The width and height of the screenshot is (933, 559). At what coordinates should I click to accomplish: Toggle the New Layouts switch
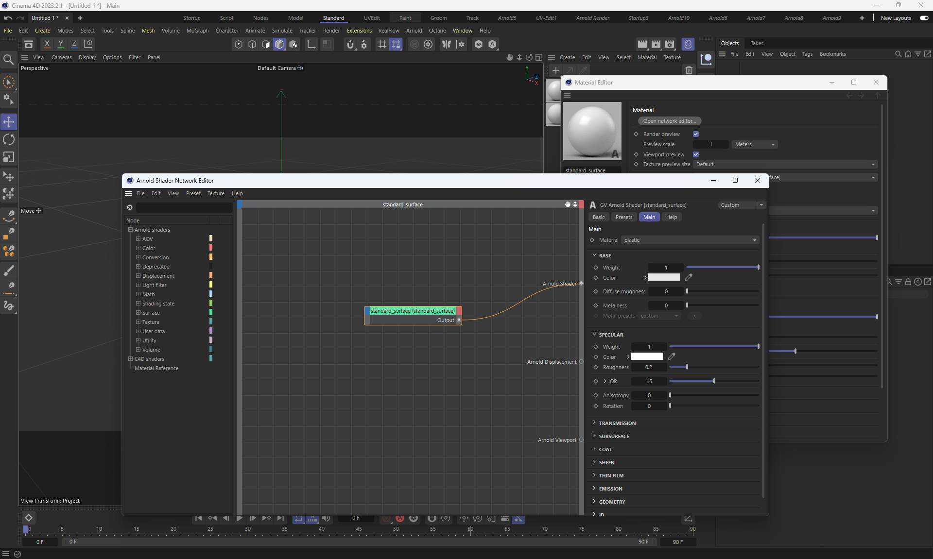click(x=924, y=18)
